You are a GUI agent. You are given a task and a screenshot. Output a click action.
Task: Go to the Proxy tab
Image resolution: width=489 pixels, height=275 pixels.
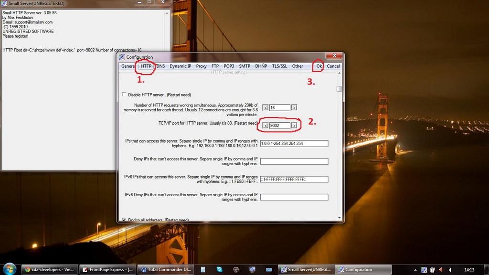(201, 66)
